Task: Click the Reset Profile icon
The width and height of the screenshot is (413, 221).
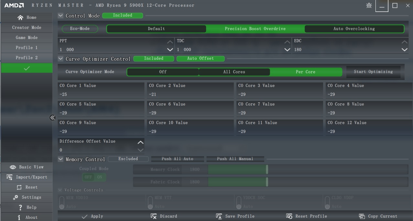Action: pyautogui.click(x=289, y=216)
